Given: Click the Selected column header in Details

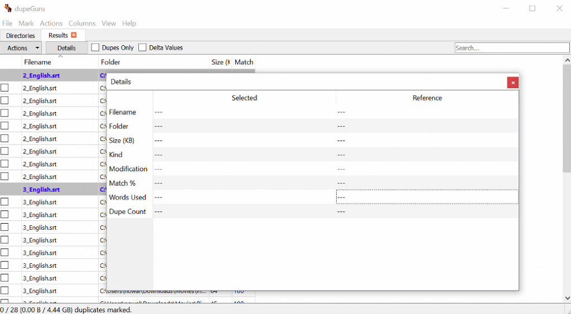Looking at the screenshot, I should pyautogui.click(x=244, y=98).
